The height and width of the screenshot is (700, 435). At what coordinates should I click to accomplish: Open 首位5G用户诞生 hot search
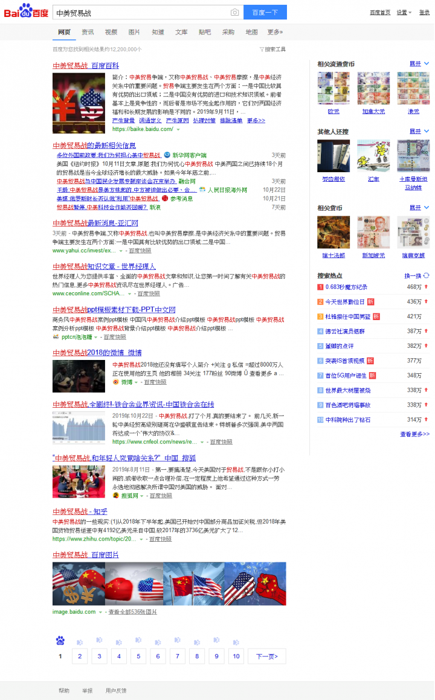click(x=346, y=376)
